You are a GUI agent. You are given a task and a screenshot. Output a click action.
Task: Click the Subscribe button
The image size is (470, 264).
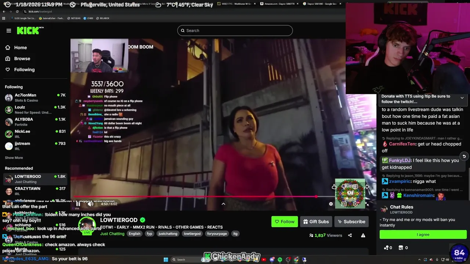(351, 221)
